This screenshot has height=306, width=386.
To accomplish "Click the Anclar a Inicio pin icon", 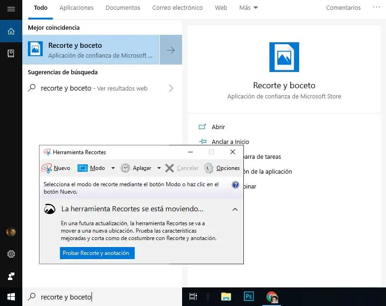I will click(x=203, y=142).
